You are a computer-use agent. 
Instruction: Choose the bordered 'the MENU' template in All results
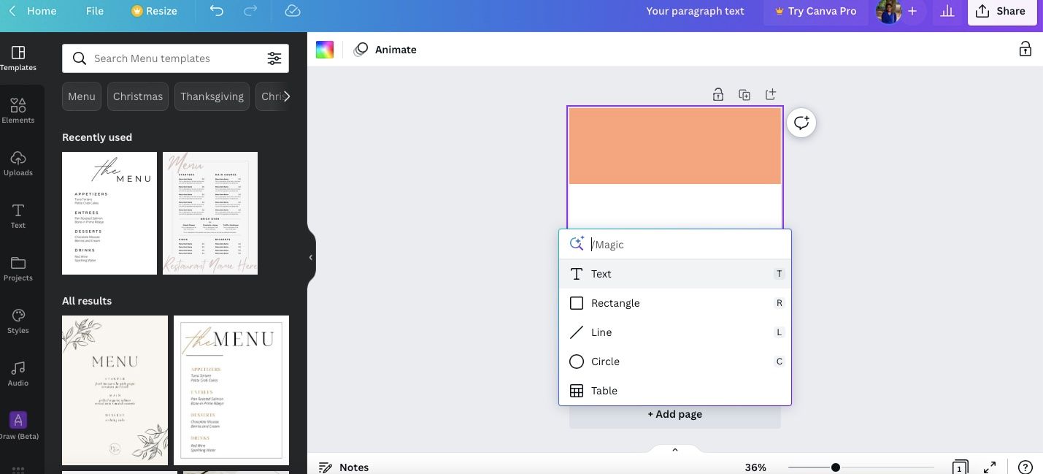click(x=231, y=390)
